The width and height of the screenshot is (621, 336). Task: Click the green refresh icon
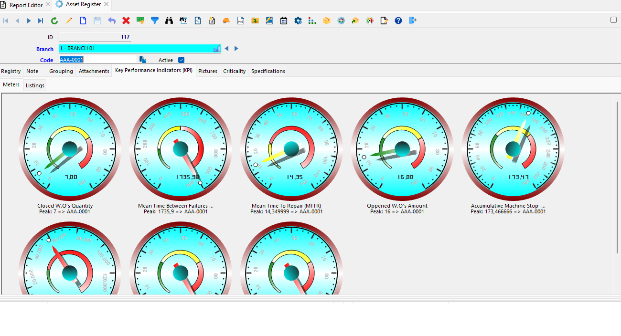tap(54, 21)
